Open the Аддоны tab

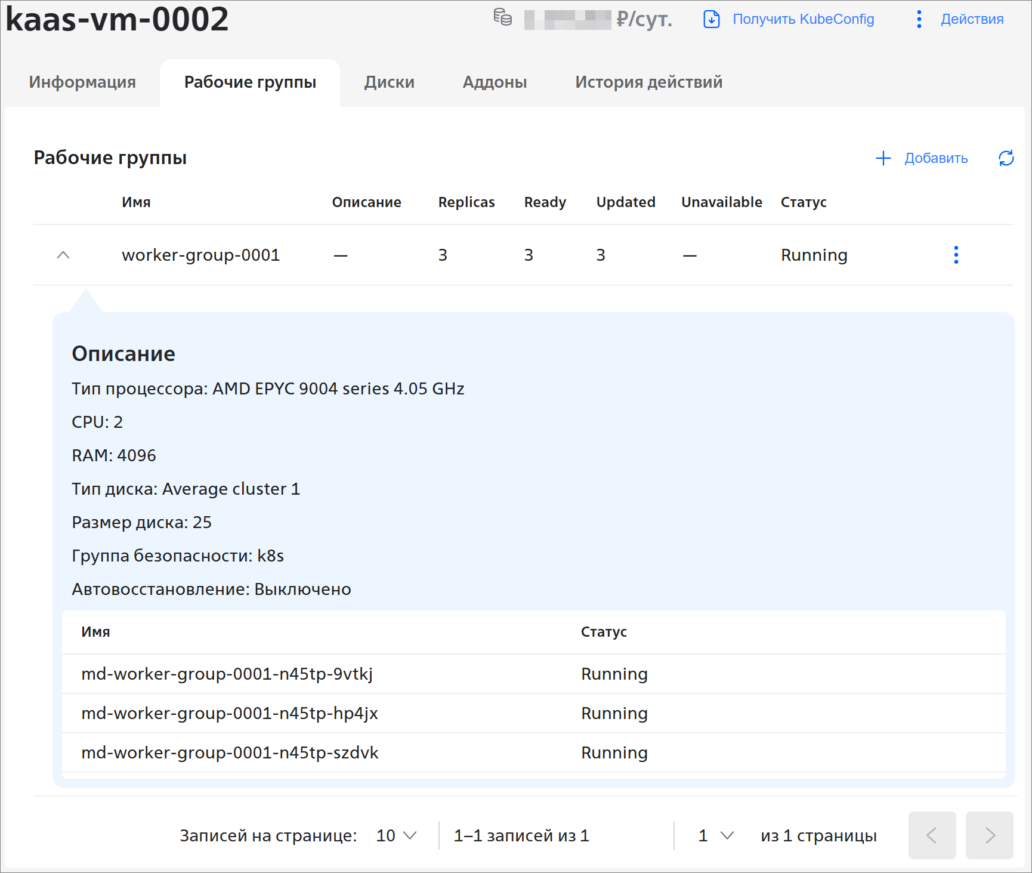(x=495, y=82)
